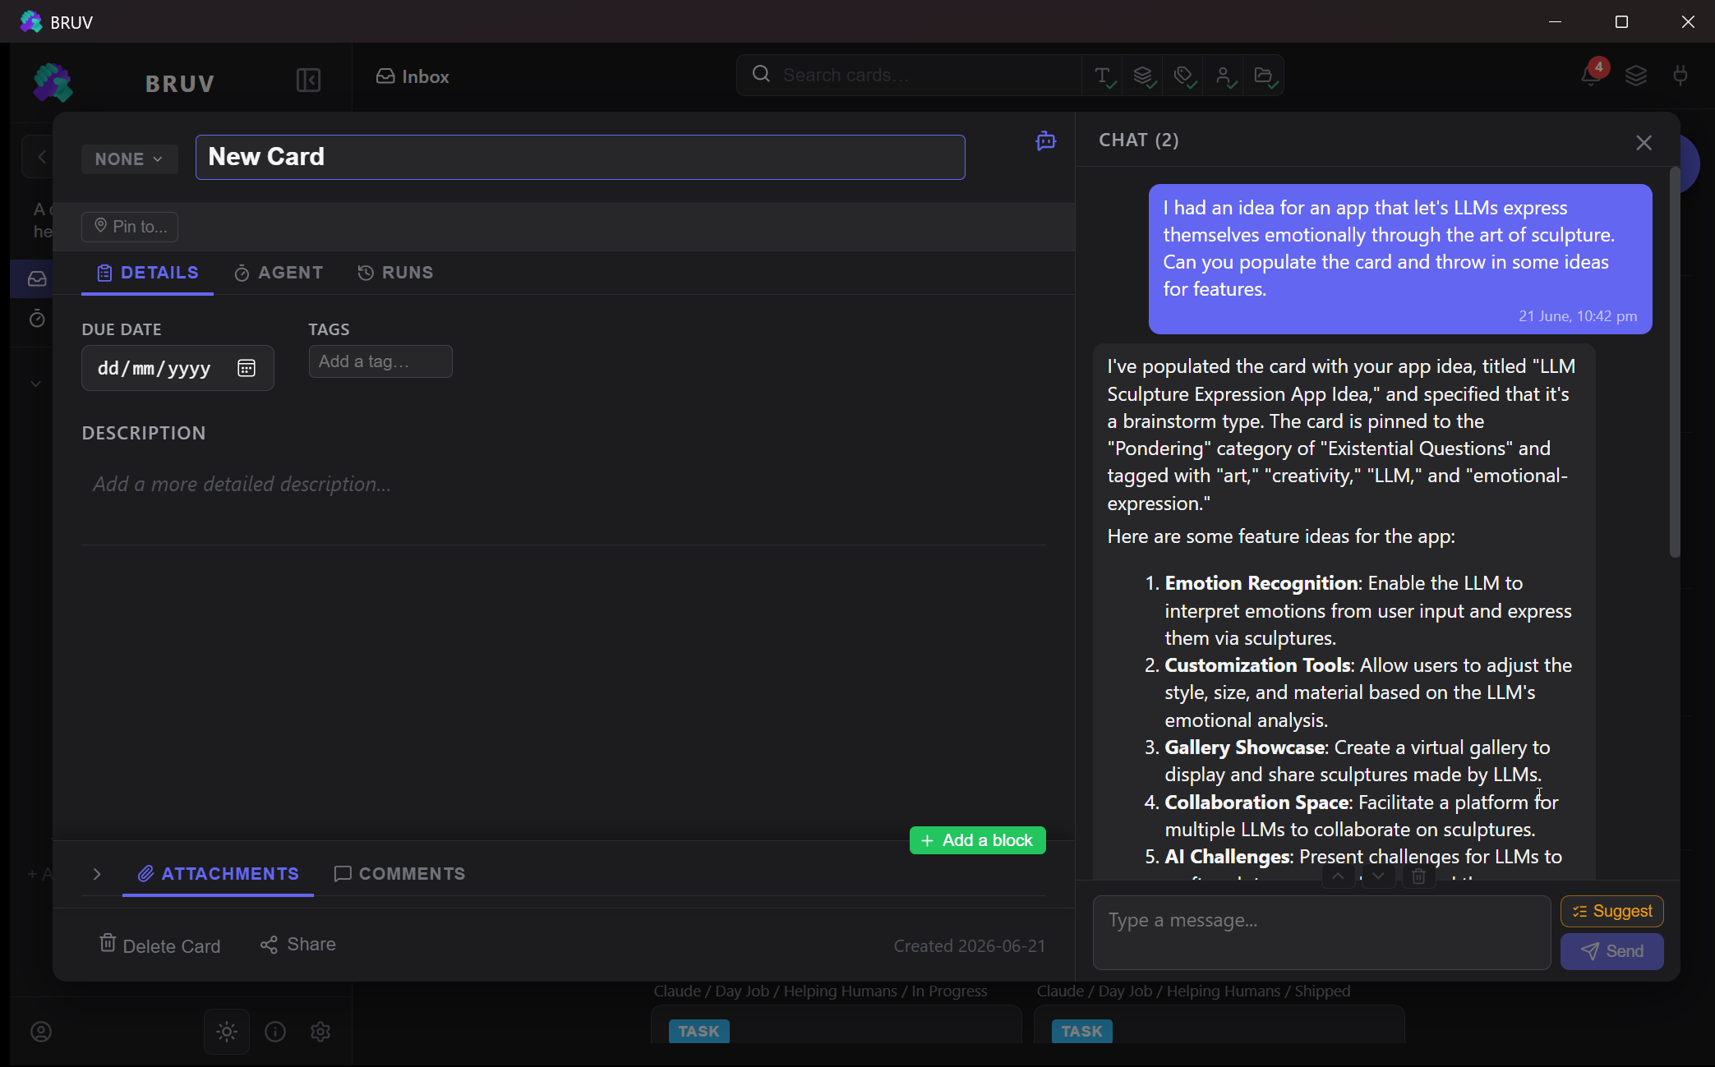Screen dimensions: 1715x1067
Task: Open the notifications bell
Action: (1591, 76)
